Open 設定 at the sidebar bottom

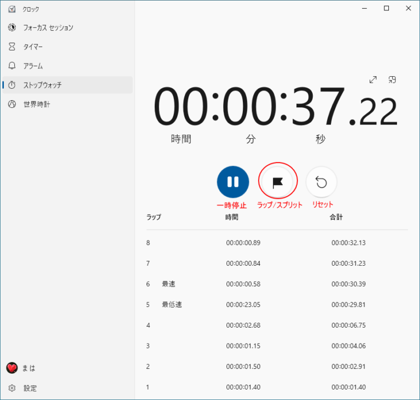point(30,388)
